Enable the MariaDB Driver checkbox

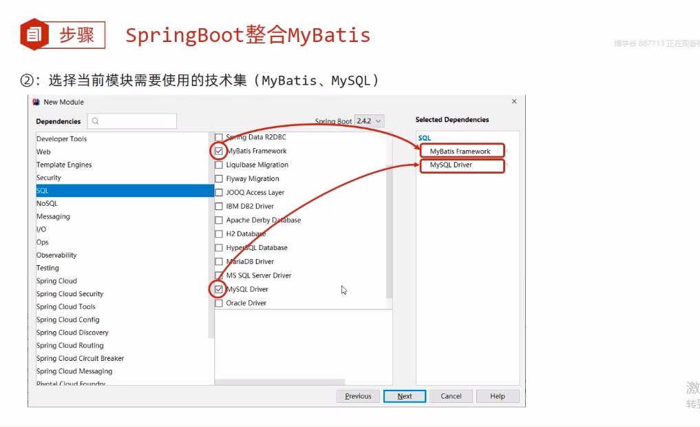(x=219, y=262)
